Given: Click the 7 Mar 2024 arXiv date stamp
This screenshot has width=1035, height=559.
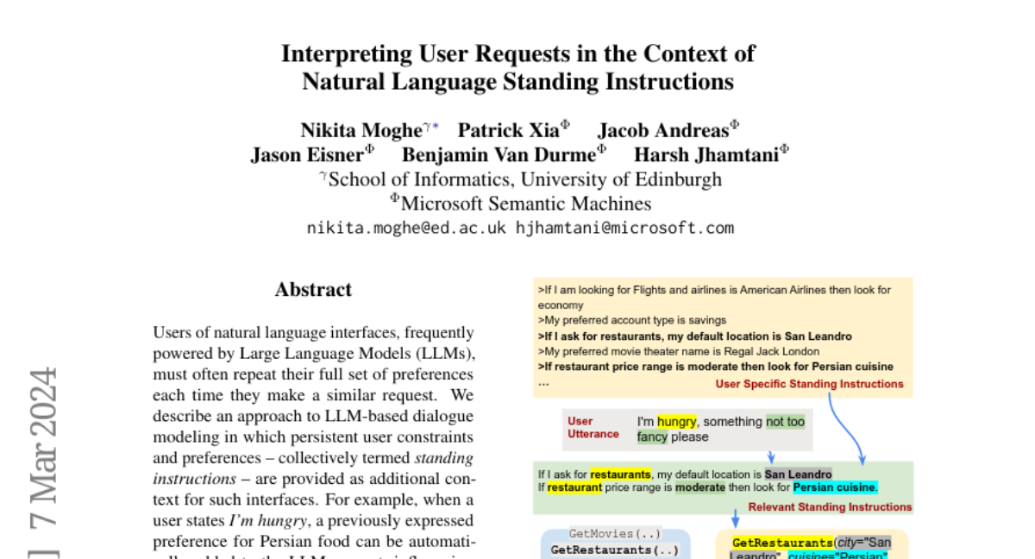Looking at the screenshot, I should tap(43, 447).
